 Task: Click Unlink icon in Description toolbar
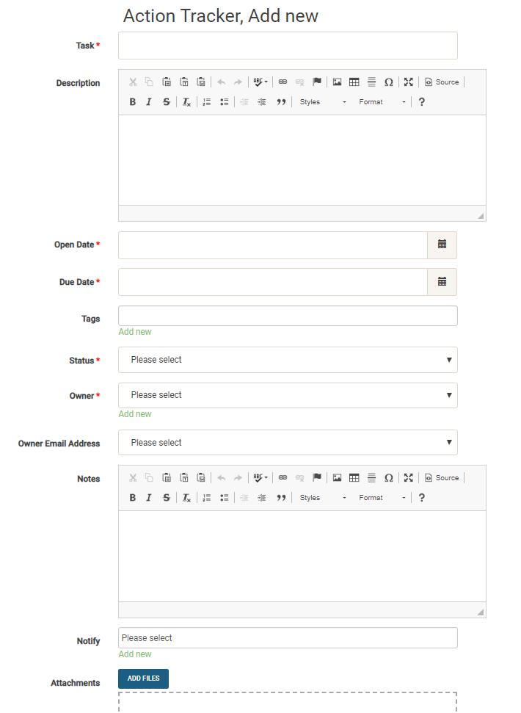pyautogui.click(x=300, y=82)
